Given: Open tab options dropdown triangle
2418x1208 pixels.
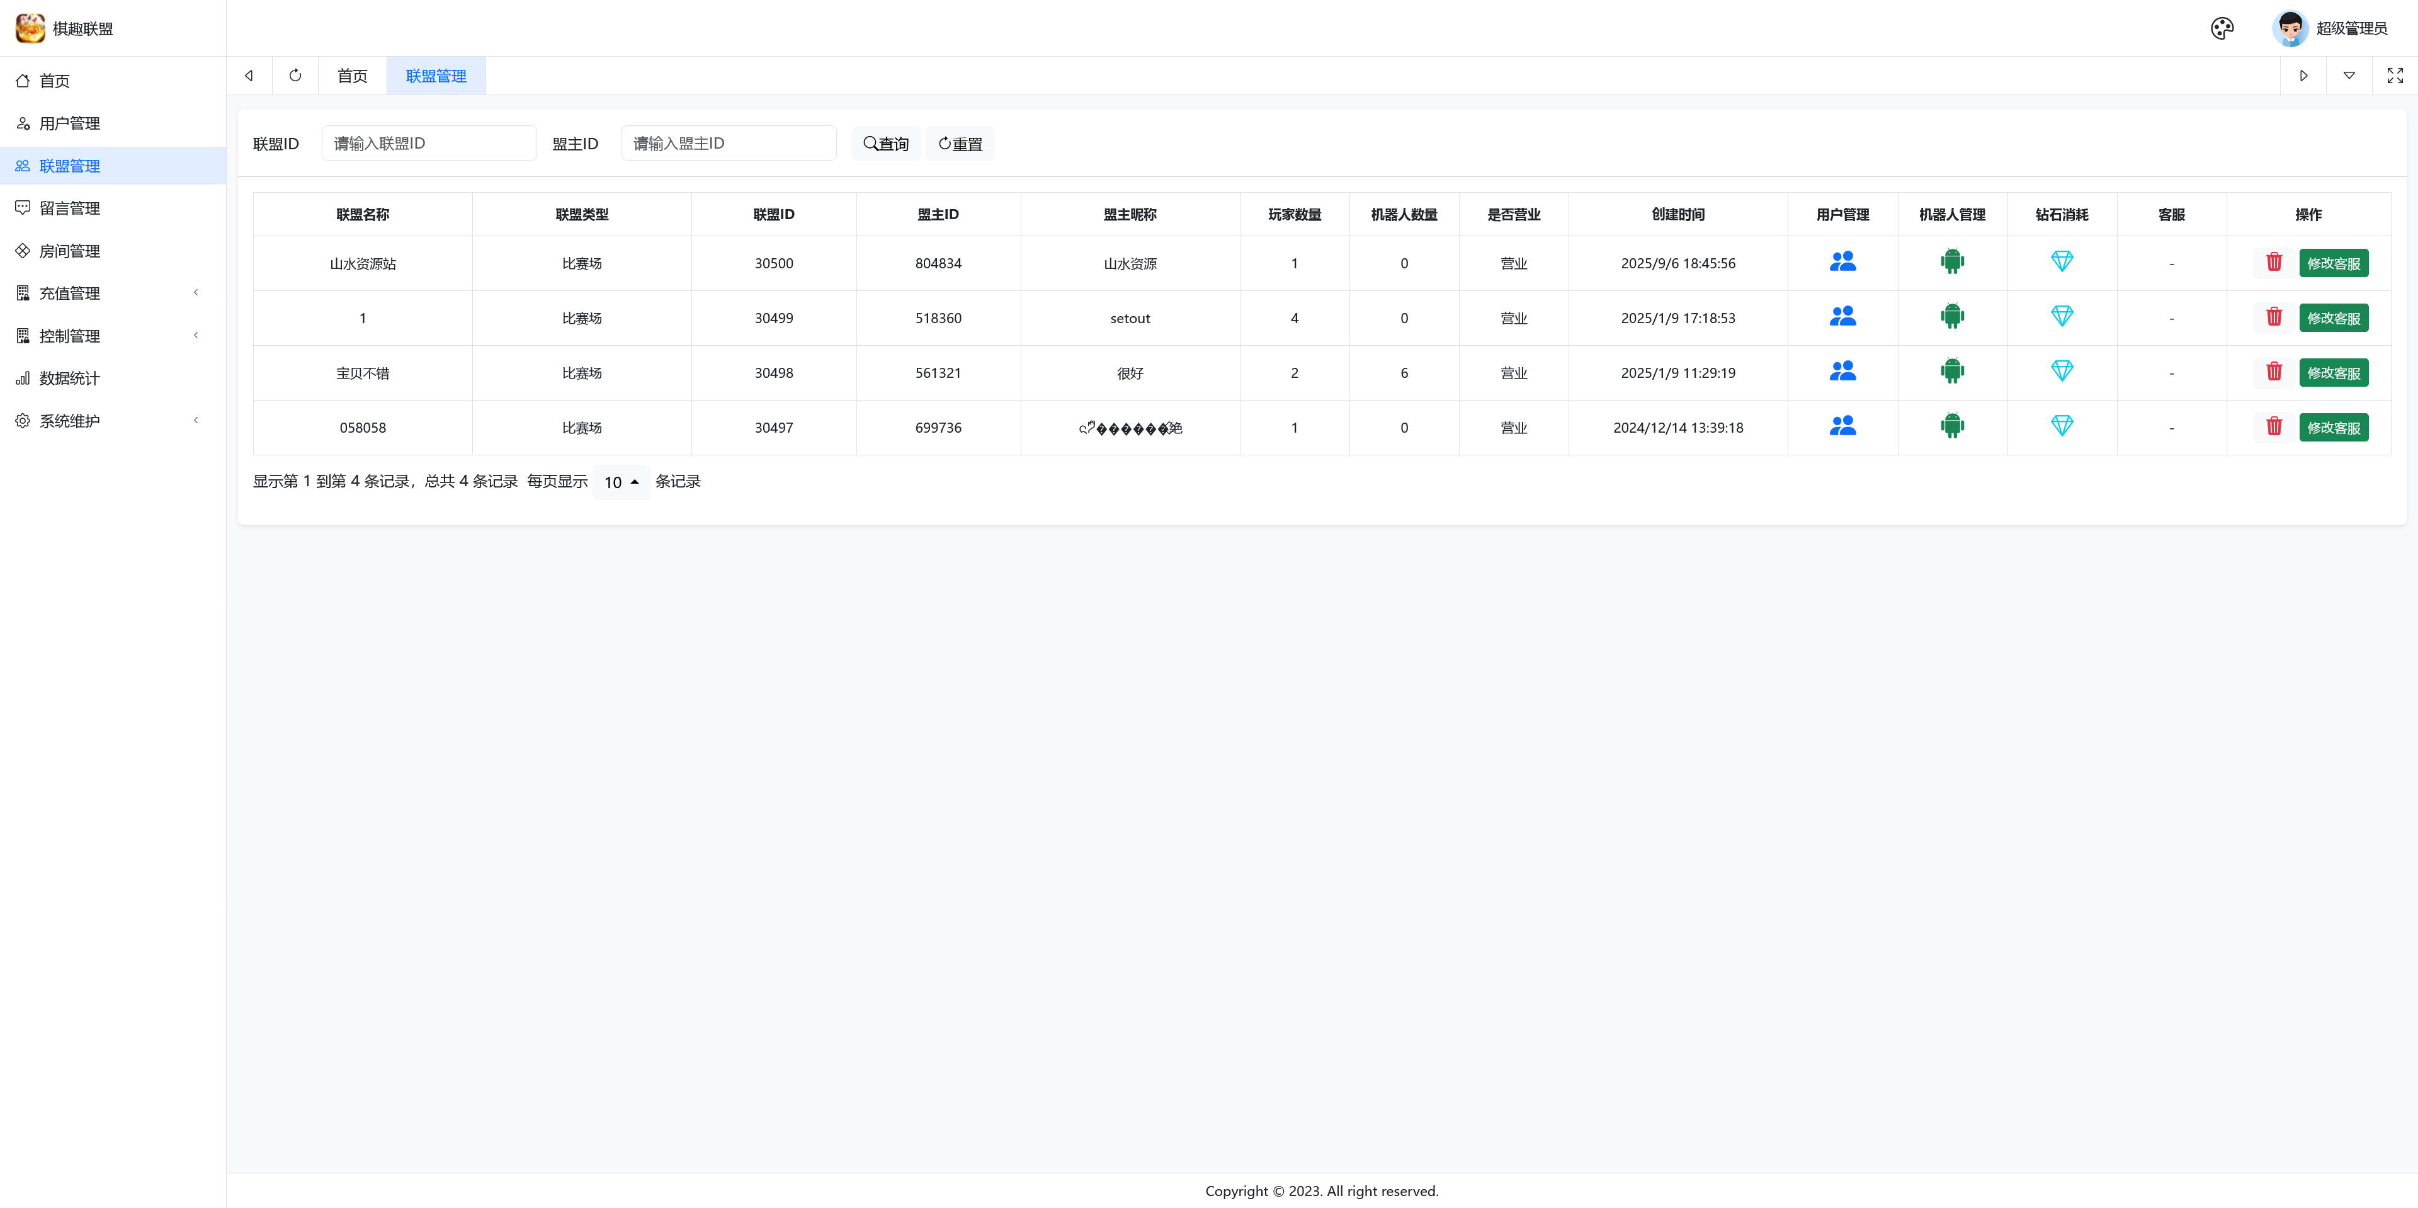Looking at the screenshot, I should coord(2349,76).
